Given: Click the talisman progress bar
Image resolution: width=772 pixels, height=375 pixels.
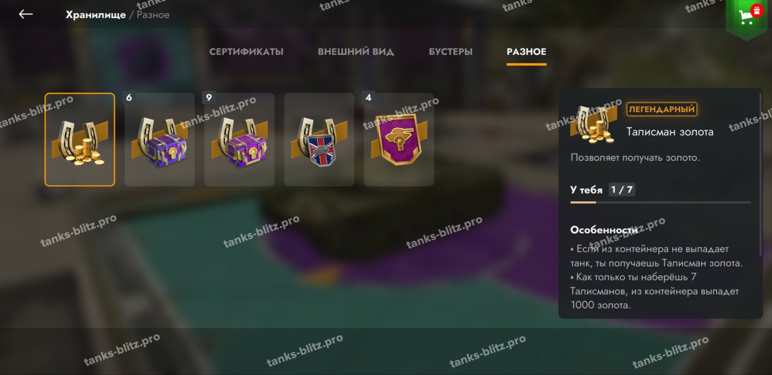Looking at the screenshot, I should tap(661, 203).
